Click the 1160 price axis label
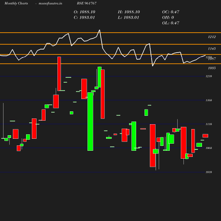221x221 pixels. 209,100
